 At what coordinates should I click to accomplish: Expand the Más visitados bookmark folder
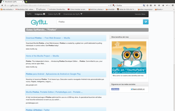(7, 9)
